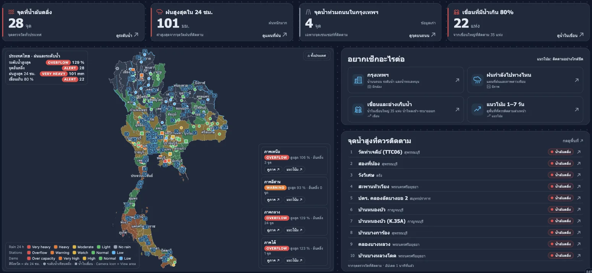Open arrow for วังวิเศษ row

point(579,175)
